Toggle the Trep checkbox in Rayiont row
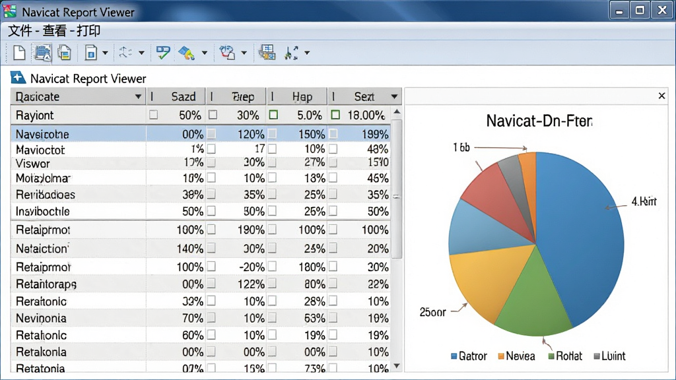Screen dimensions: 676x380 [x=213, y=115]
